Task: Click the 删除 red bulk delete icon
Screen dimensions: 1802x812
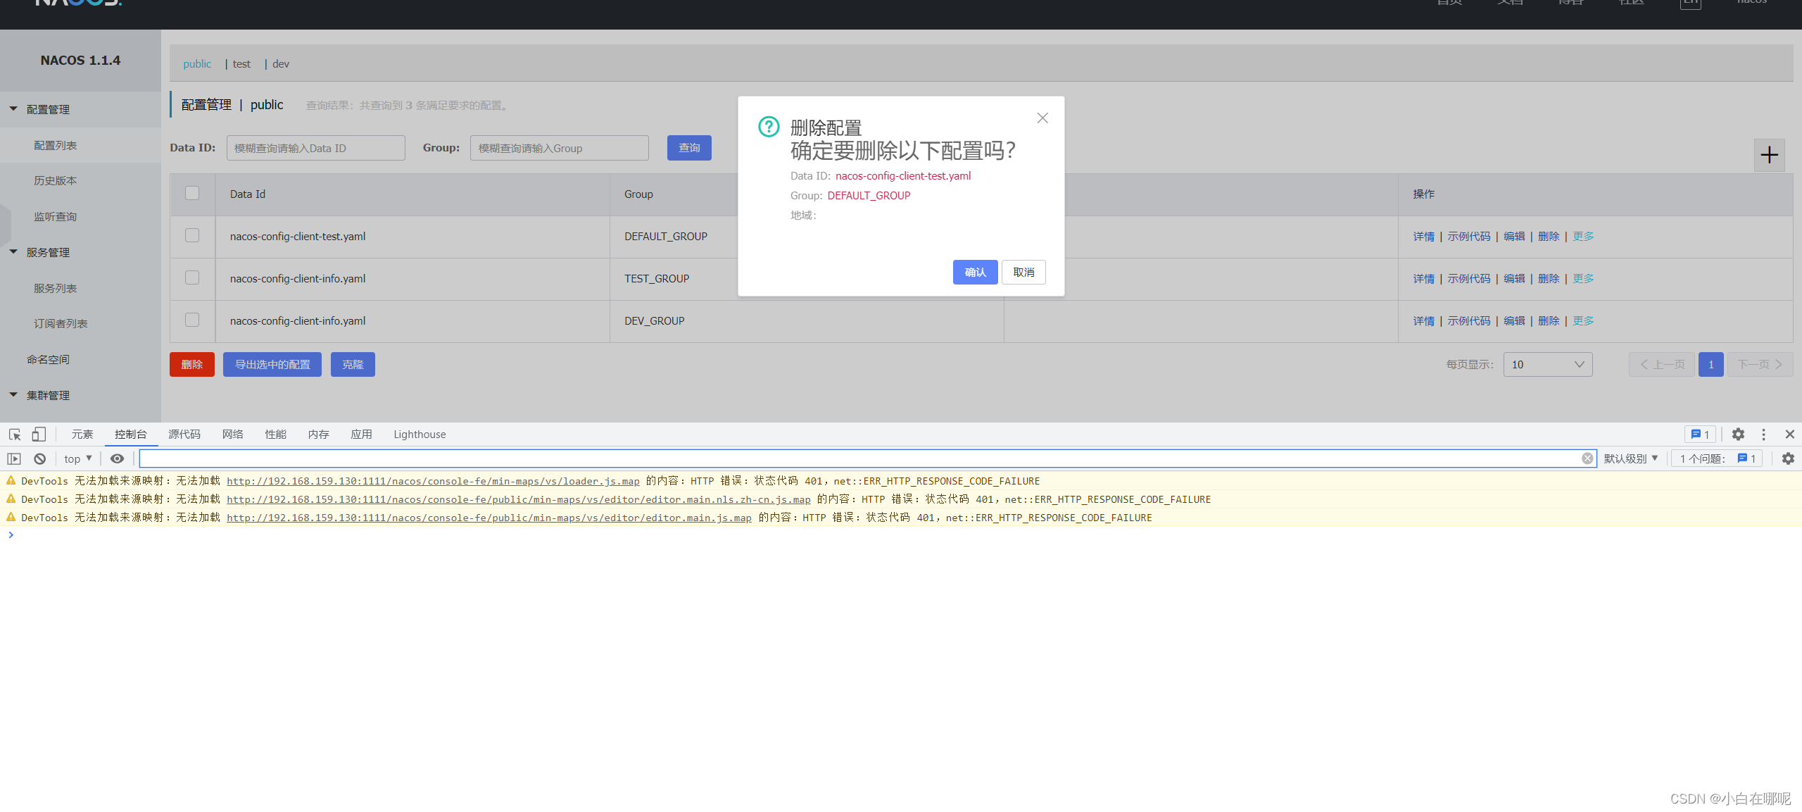Action: tap(191, 366)
